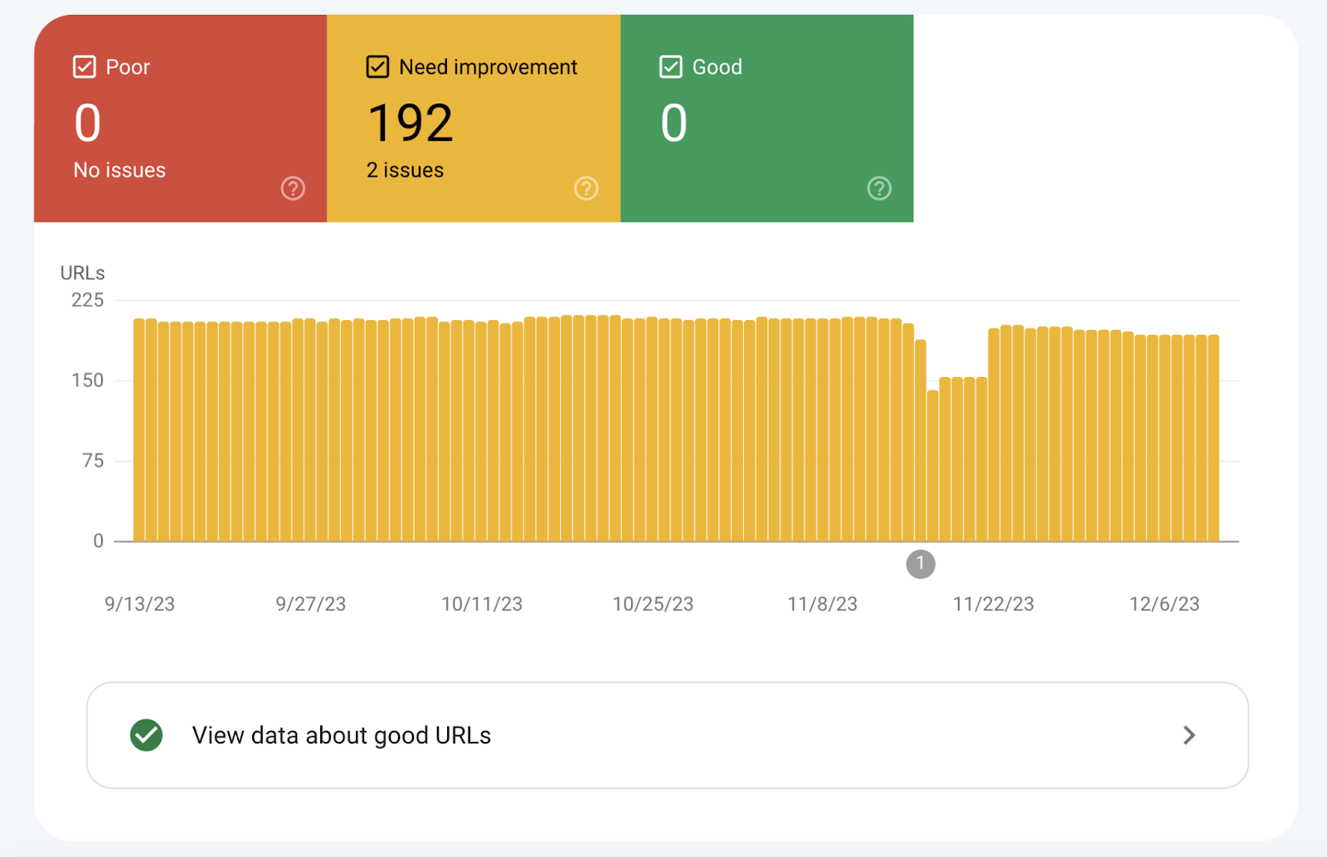The image size is (1327, 857).
Task: Click the '2 issues' text
Action: (405, 170)
